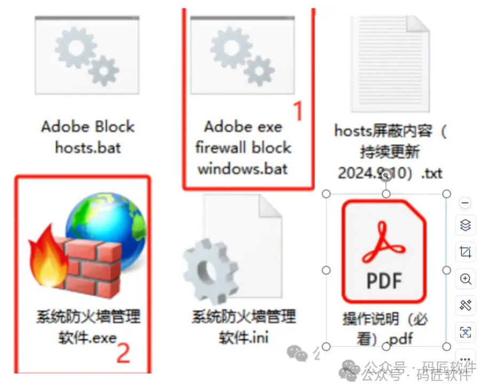Click top-left corner selection handle
480x390 pixels.
(326, 194)
